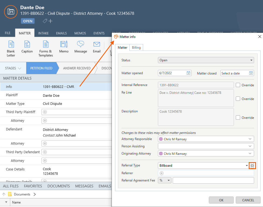Open the file list filter arrow

6,202
